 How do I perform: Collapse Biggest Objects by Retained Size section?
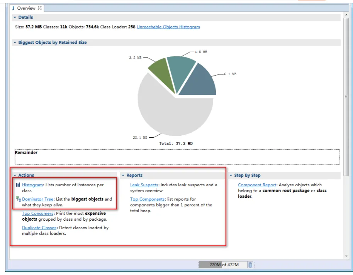tap(15, 42)
